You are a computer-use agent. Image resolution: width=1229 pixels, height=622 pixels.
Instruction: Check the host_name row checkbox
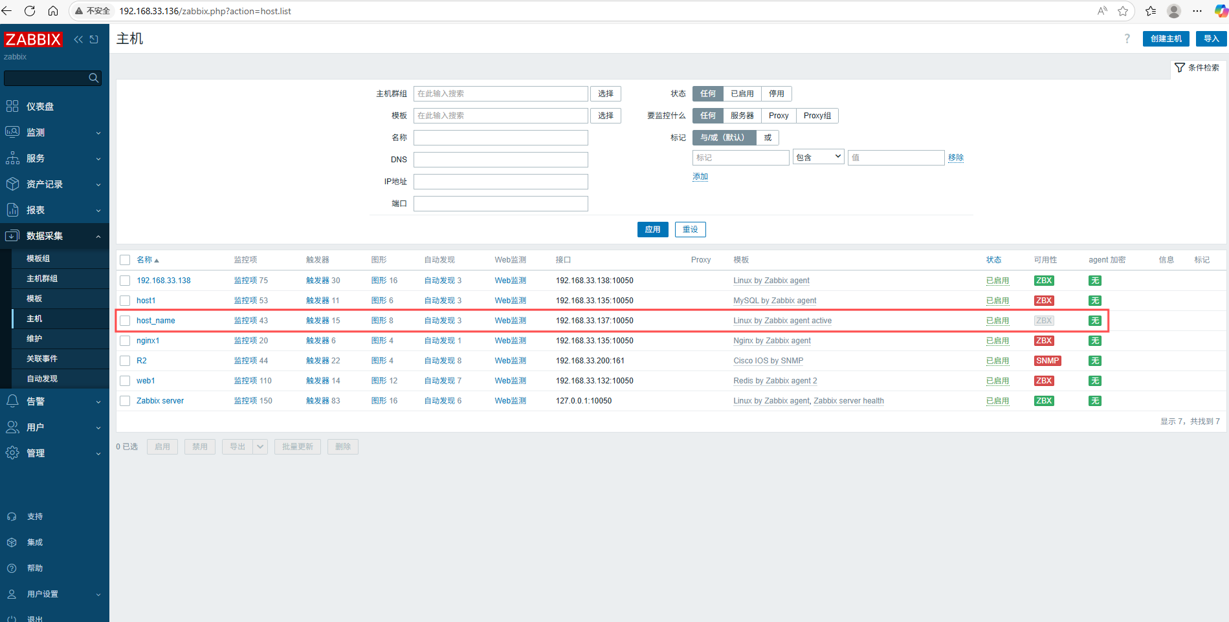click(125, 321)
